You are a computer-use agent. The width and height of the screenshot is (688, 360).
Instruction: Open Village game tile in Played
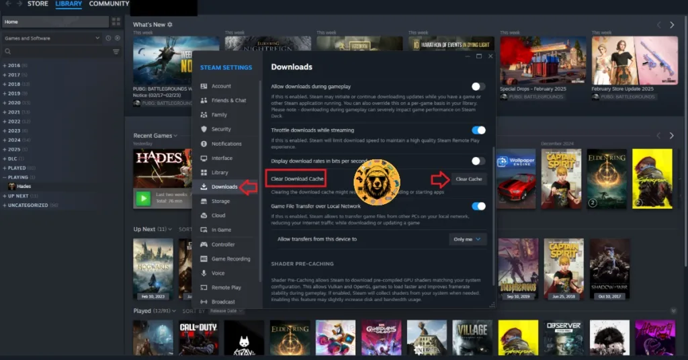click(472, 338)
